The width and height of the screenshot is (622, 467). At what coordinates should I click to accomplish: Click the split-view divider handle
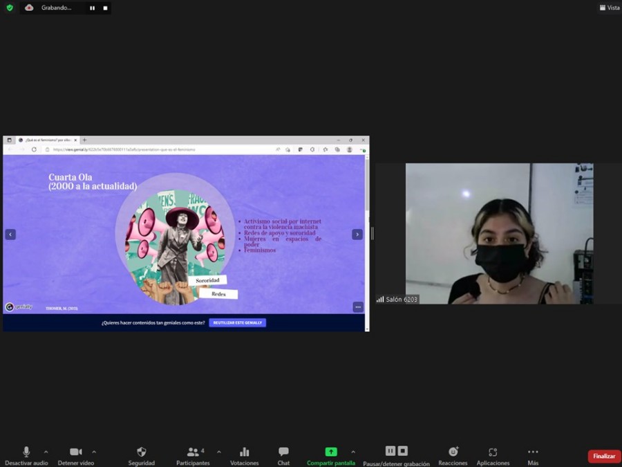[372, 234]
